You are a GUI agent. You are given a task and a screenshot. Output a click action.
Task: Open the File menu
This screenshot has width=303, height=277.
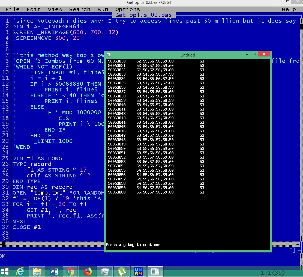pyautogui.click(x=13, y=9)
